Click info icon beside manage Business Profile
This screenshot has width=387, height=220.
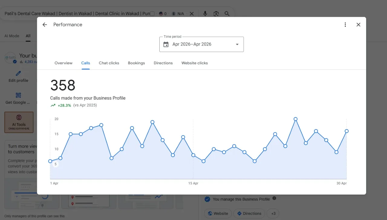point(274,198)
